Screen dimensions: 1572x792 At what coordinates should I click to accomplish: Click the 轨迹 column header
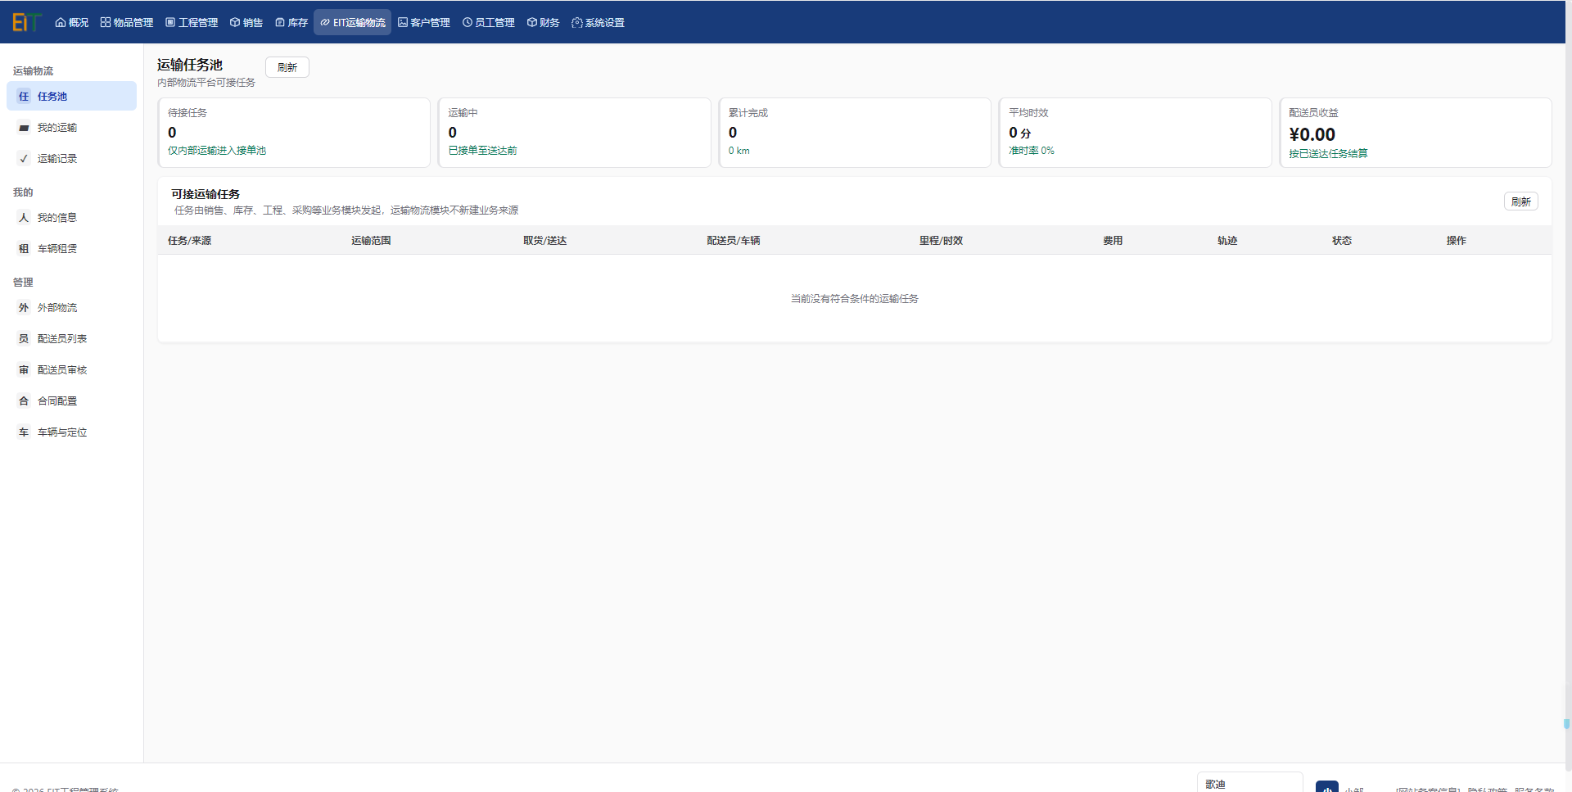tap(1226, 240)
